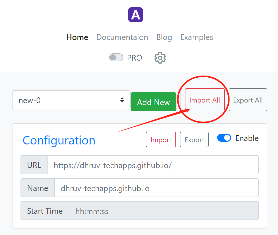Toggle the PRO mode switch
This screenshot has height=235, width=278.
(x=116, y=57)
